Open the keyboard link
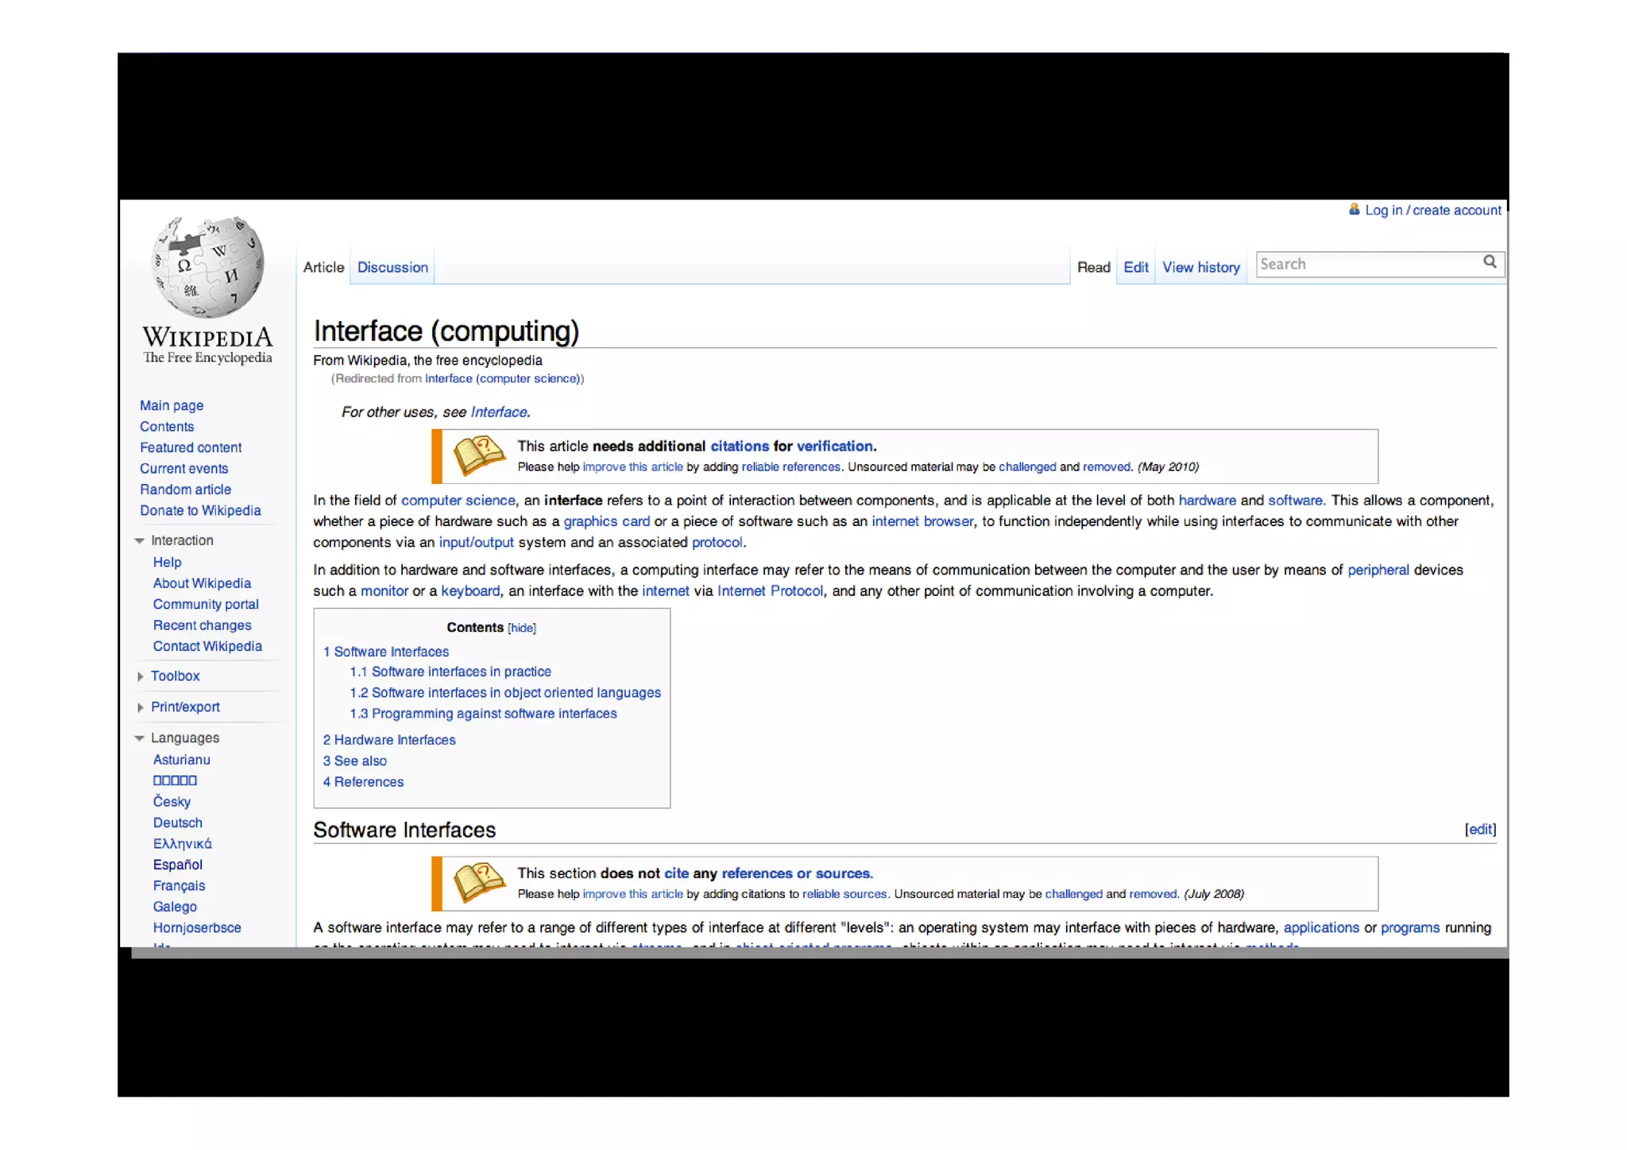 (470, 590)
